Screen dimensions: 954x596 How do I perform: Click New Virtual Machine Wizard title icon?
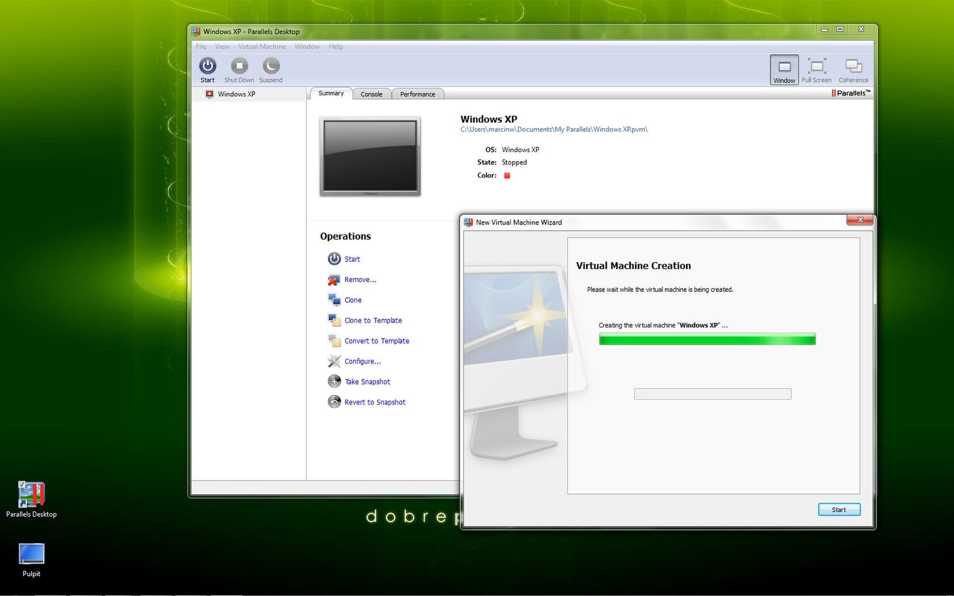pyautogui.click(x=468, y=223)
